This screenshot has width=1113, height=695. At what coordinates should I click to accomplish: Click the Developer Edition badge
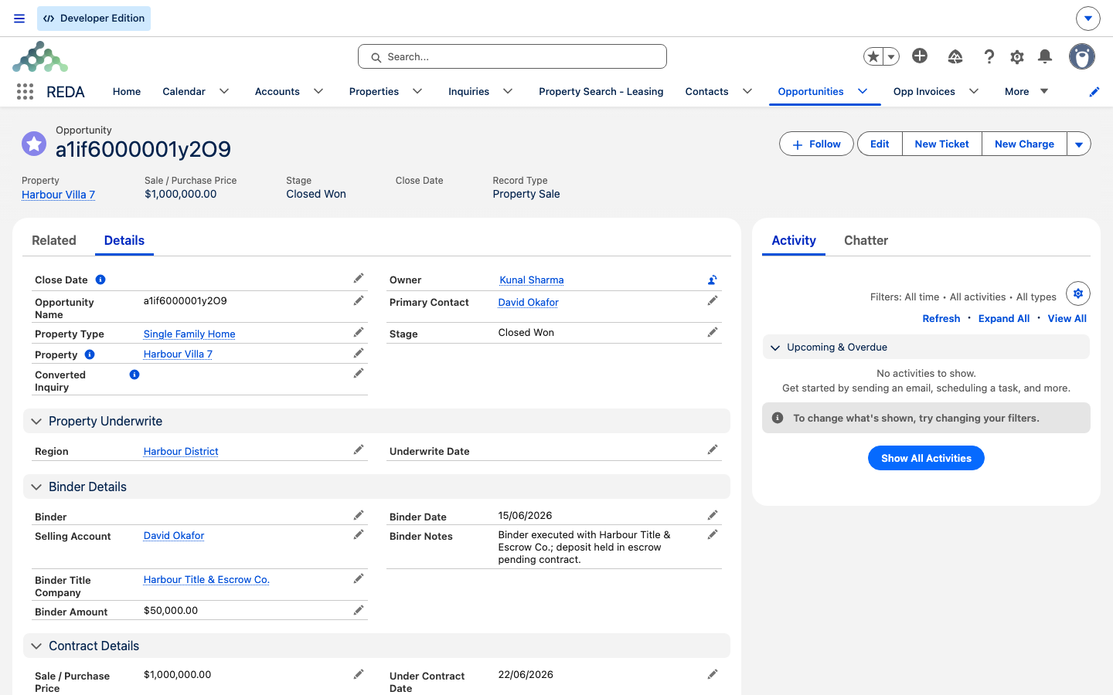(x=94, y=19)
